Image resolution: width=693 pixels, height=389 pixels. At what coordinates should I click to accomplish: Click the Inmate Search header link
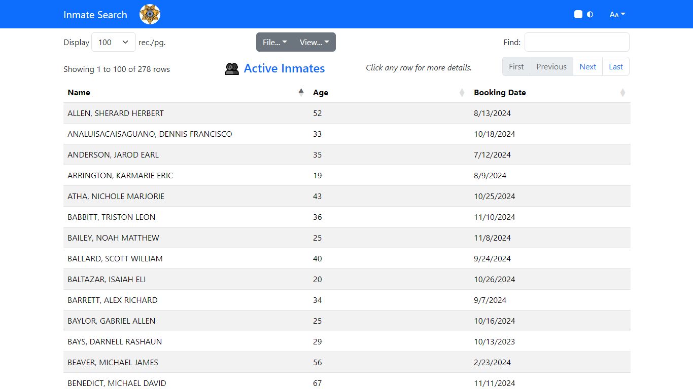[x=95, y=15]
